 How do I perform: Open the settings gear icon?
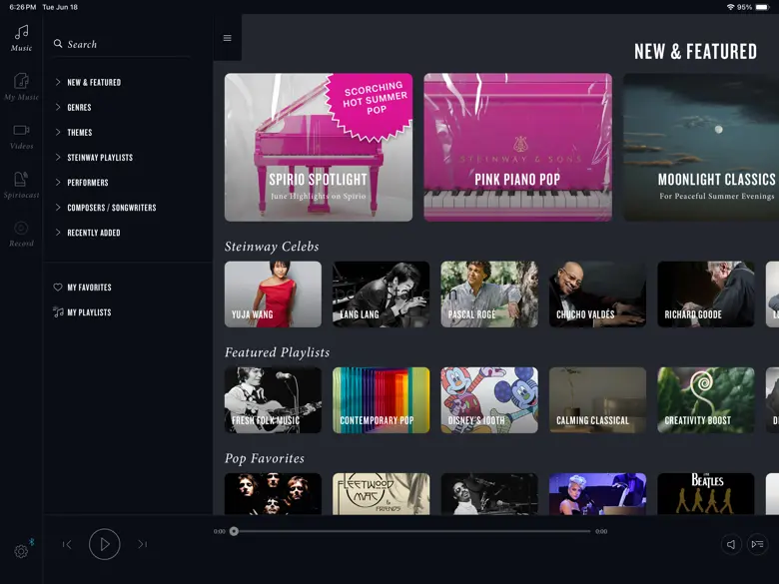pos(21,551)
